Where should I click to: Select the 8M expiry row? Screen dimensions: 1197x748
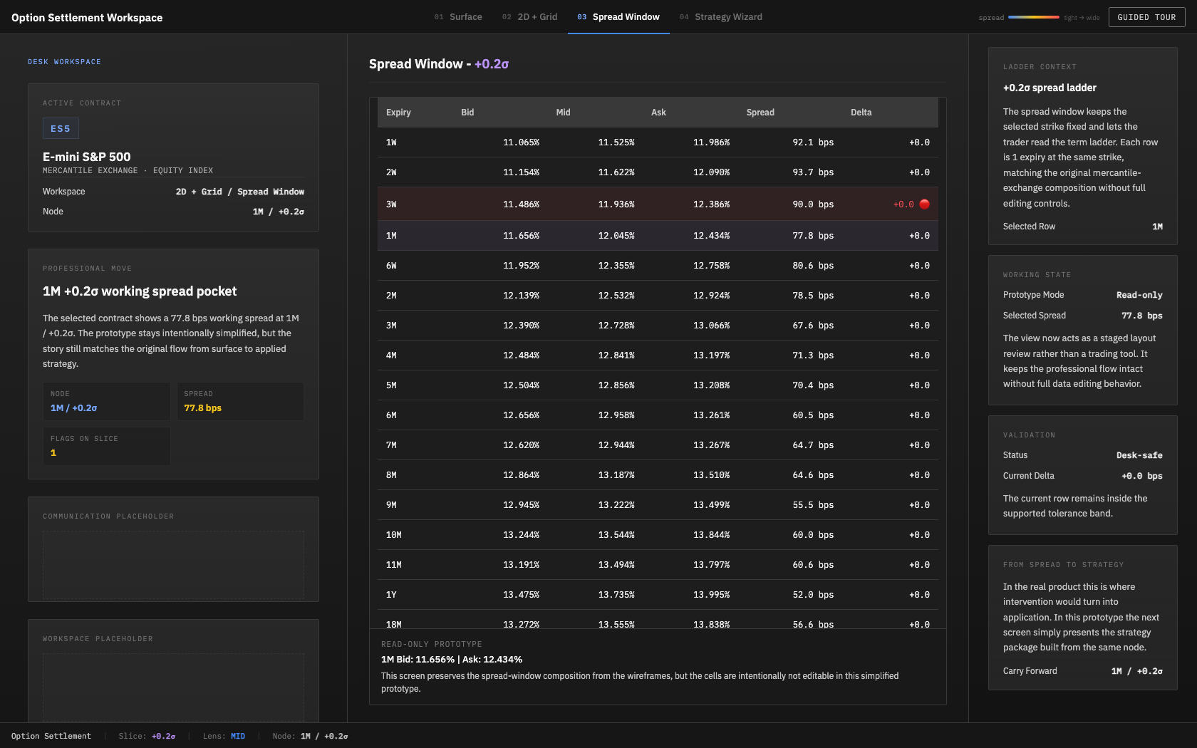click(x=658, y=475)
